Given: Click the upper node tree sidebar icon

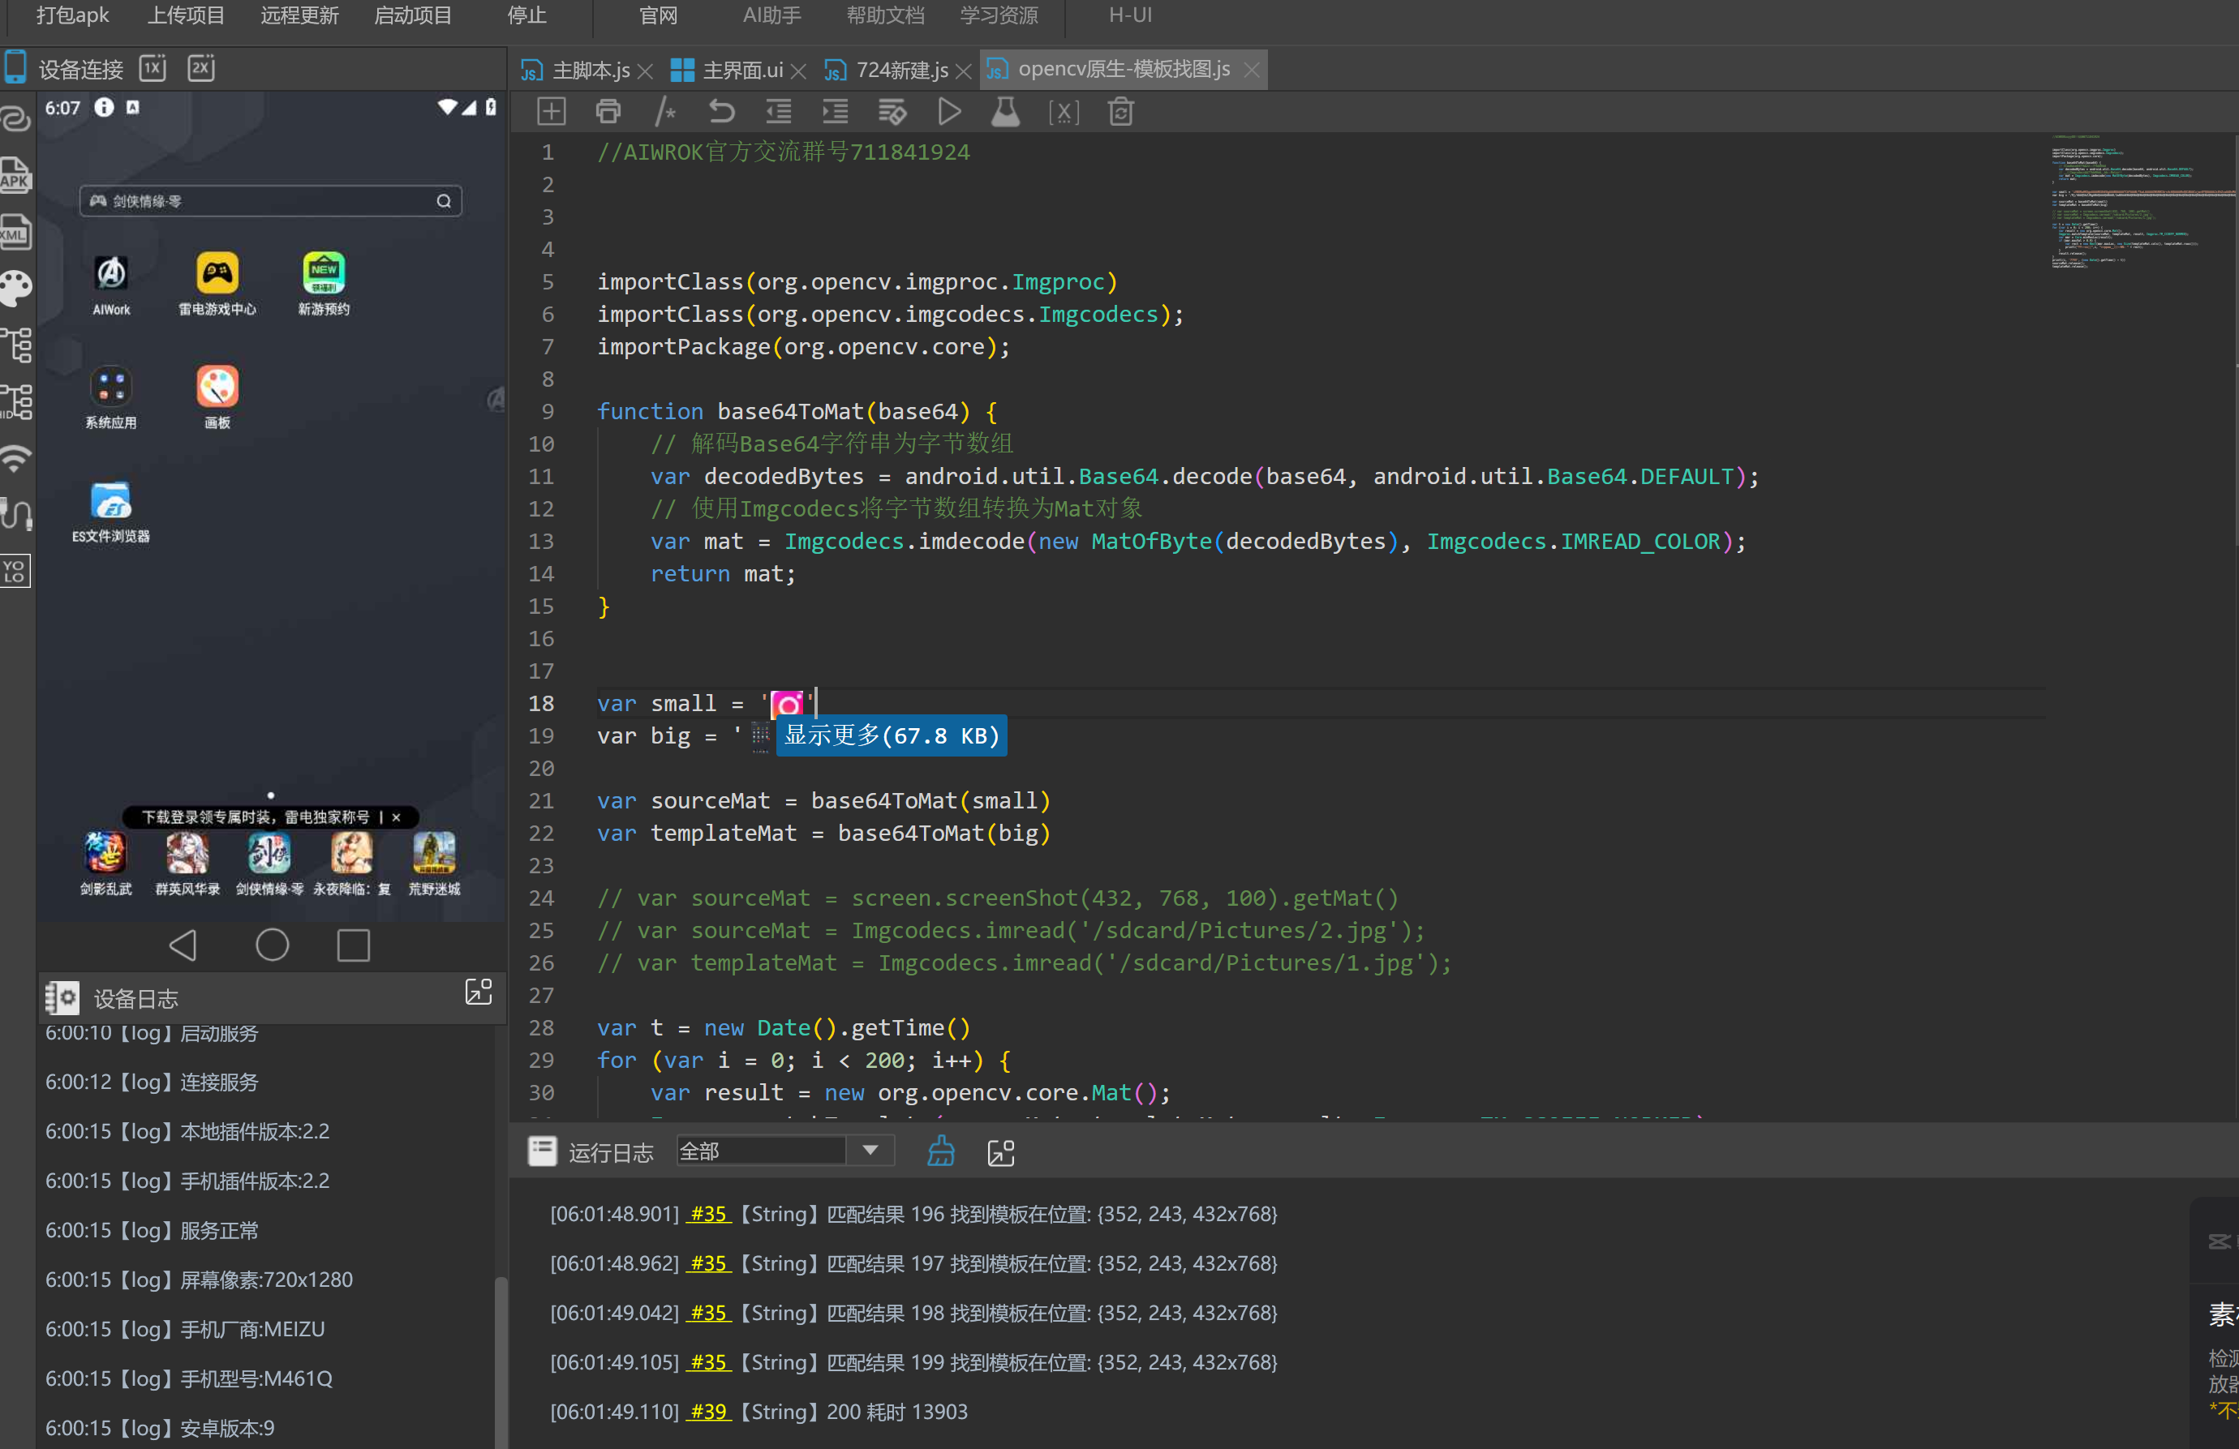Looking at the screenshot, I should click(x=16, y=345).
